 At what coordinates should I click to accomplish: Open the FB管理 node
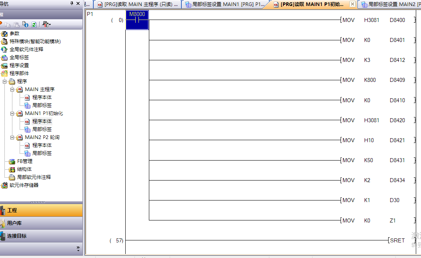tap(24, 161)
